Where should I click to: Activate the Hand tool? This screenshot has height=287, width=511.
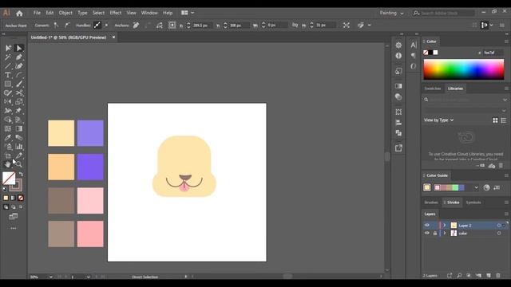tap(8, 164)
